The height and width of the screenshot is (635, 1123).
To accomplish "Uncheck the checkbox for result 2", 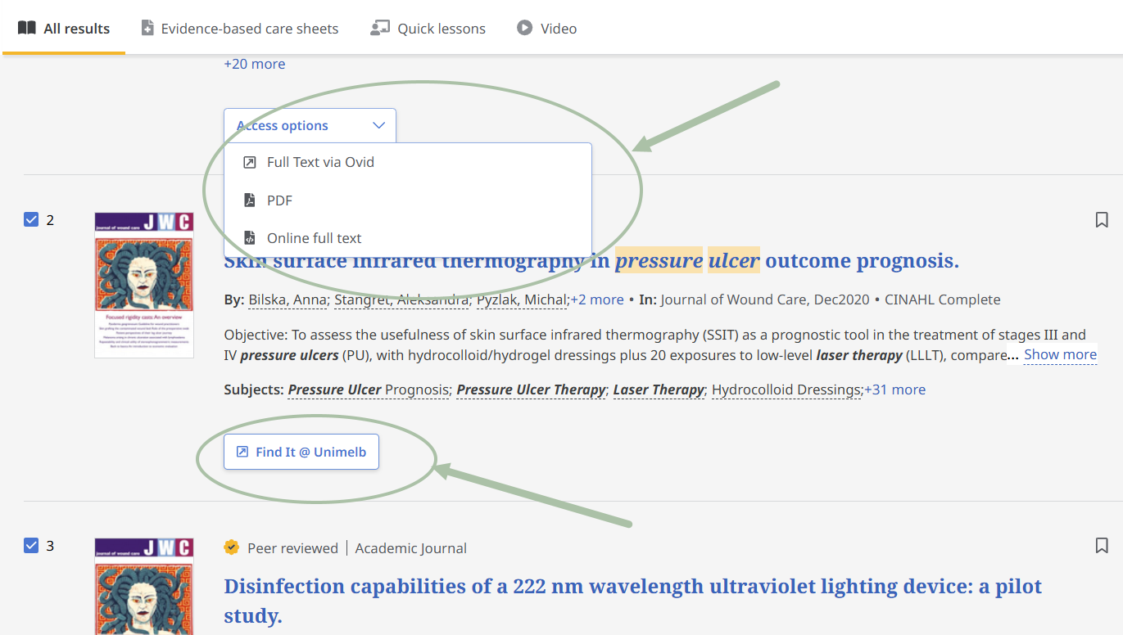I will 31,219.
